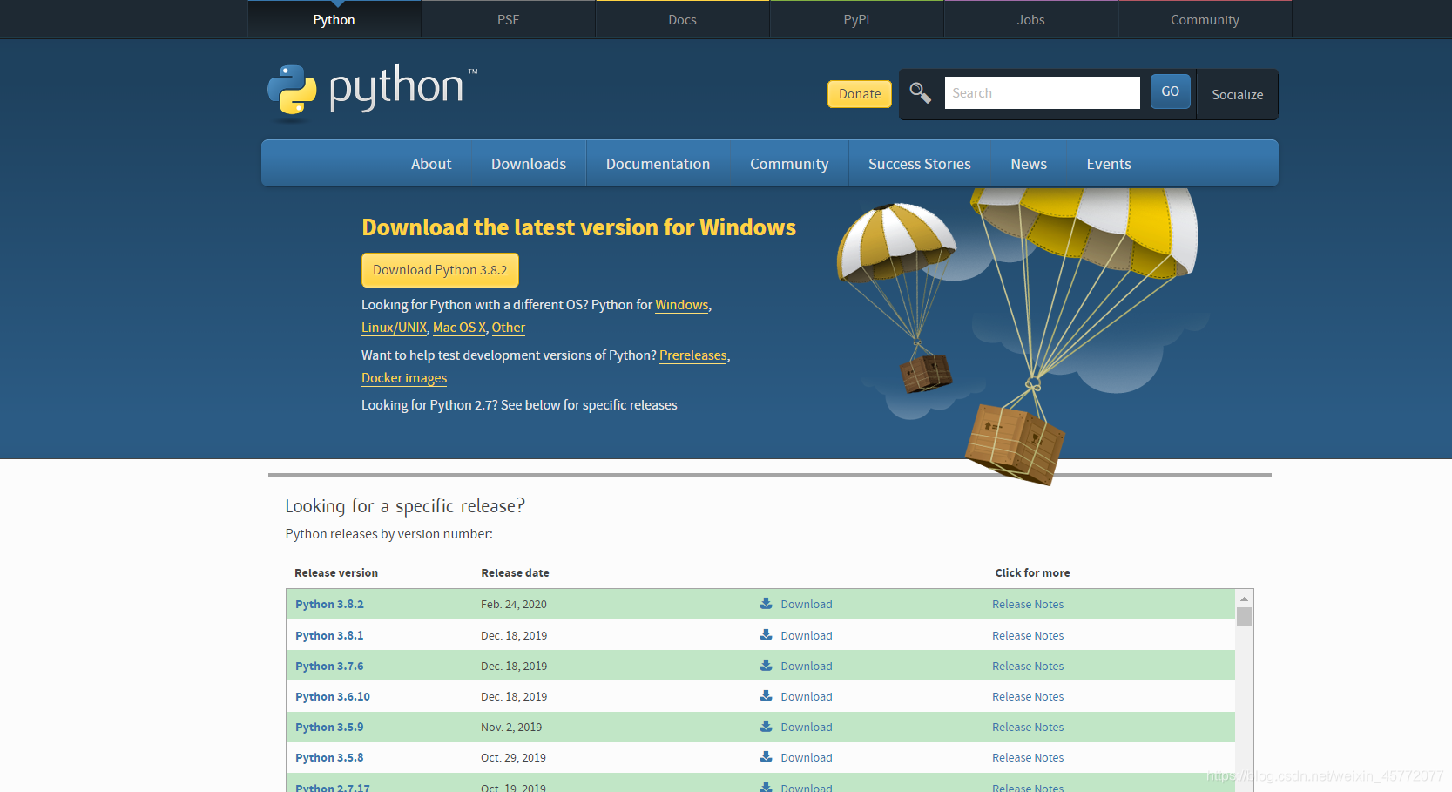1452x792 pixels.
Task: Open the Downloads menu
Action: [x=529, y=164]
